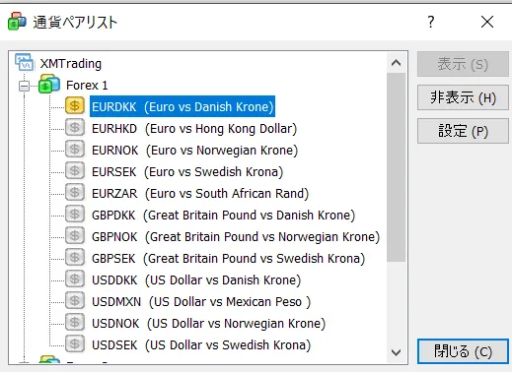
Task: Click the XMTrading server icon
Action: (24, 62)
